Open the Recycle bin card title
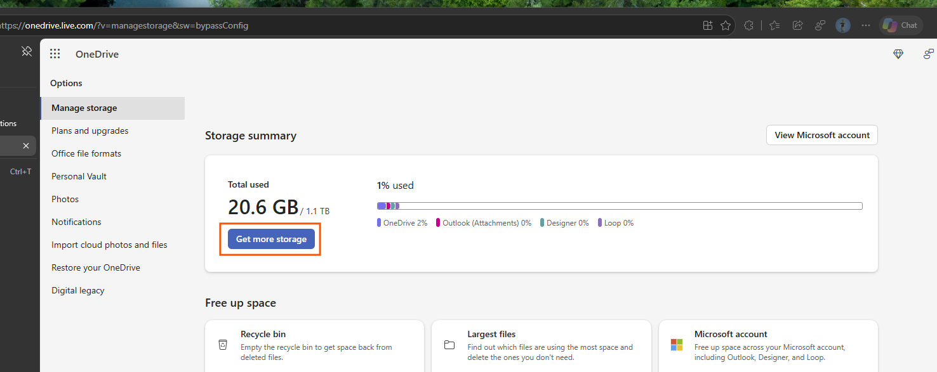 [x=263, y=334]
